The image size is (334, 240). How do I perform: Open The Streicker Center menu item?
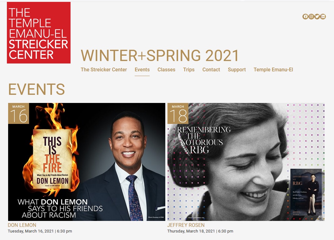(x=104, y=69)
